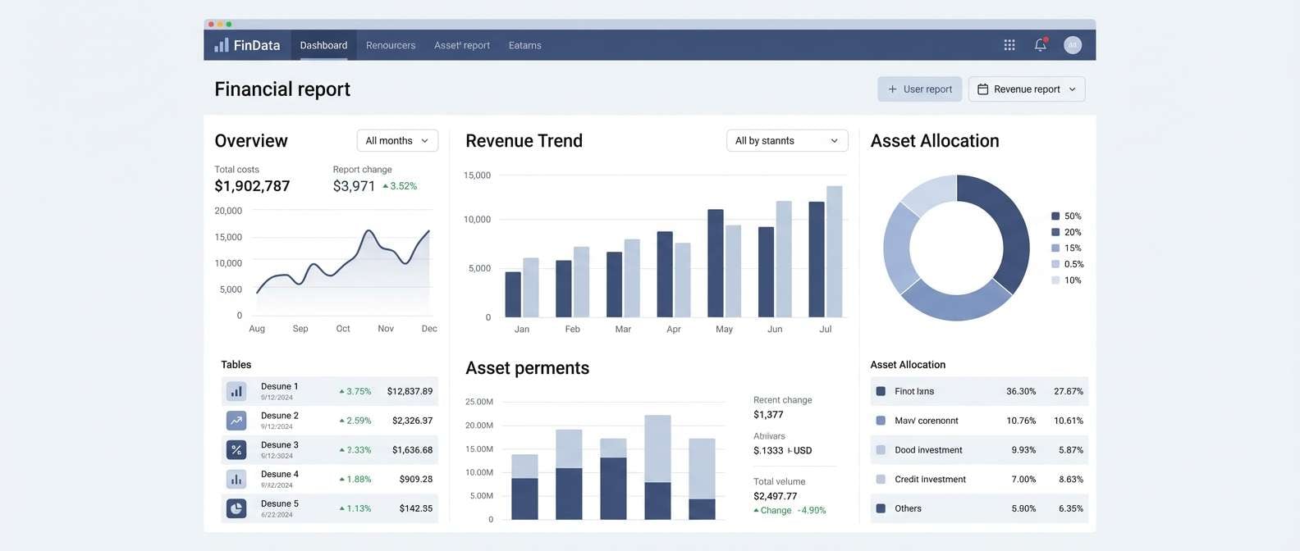
Task: Select the Desune 3 row name
Action: point(280,445)
